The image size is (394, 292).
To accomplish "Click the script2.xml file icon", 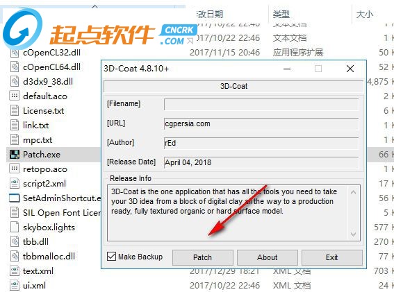I will click(15, 183).
